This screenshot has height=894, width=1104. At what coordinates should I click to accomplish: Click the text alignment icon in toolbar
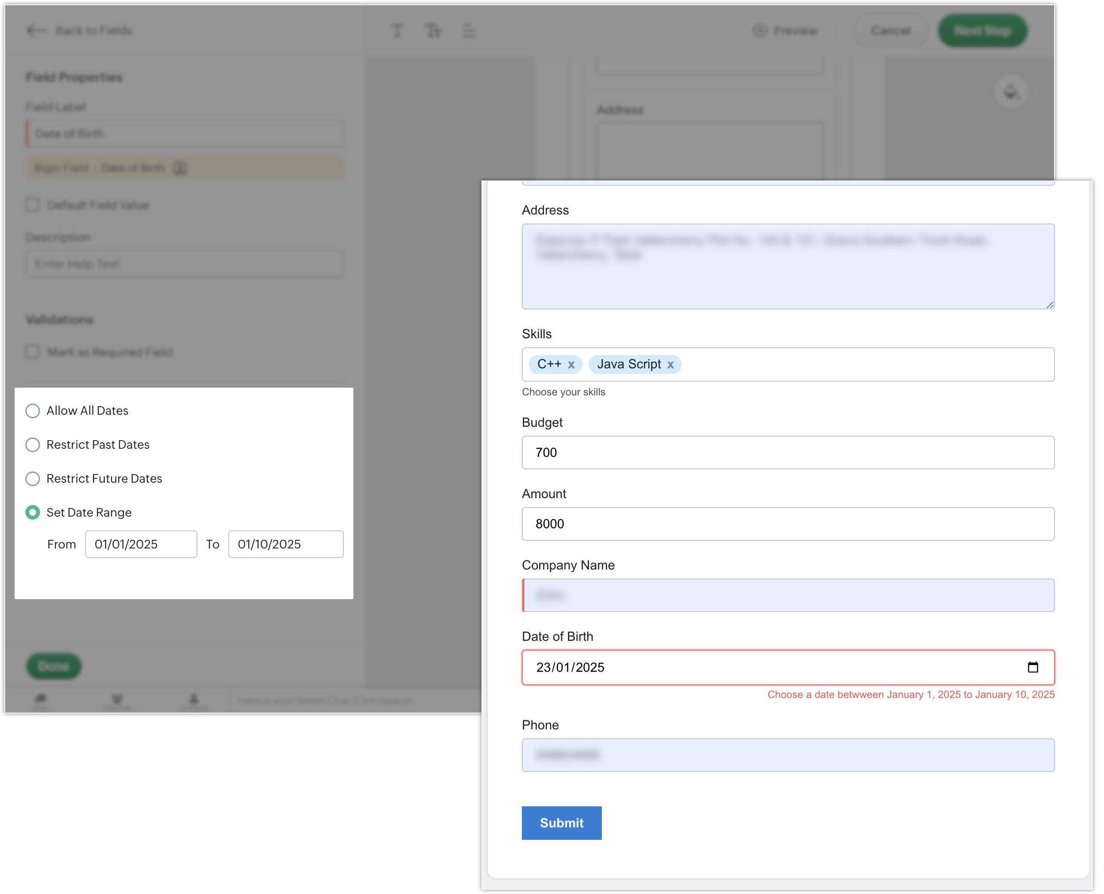click(469, 31)
